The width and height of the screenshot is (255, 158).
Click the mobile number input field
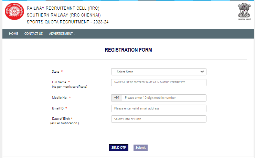tap(164, 98)
